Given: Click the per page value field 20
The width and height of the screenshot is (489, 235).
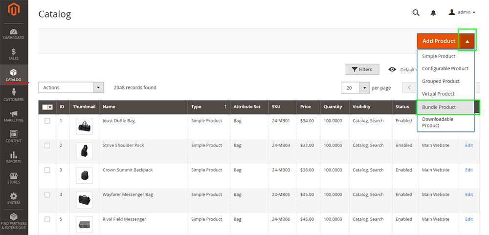Looking at the screenshot, I should pyautogui.click(x=350, y=88).
